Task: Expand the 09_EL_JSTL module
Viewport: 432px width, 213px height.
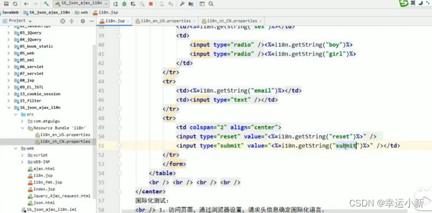Action: (9, 87)
